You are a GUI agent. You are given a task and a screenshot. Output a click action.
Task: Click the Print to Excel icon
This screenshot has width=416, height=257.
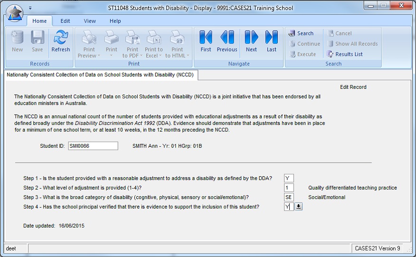click(x=154, y=37)
